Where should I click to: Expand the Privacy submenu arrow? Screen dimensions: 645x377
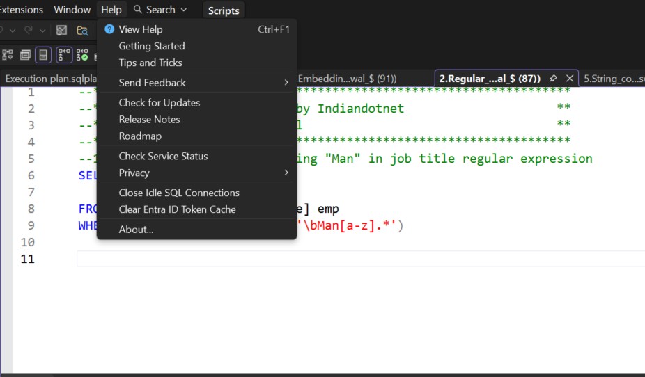point(286,173)
